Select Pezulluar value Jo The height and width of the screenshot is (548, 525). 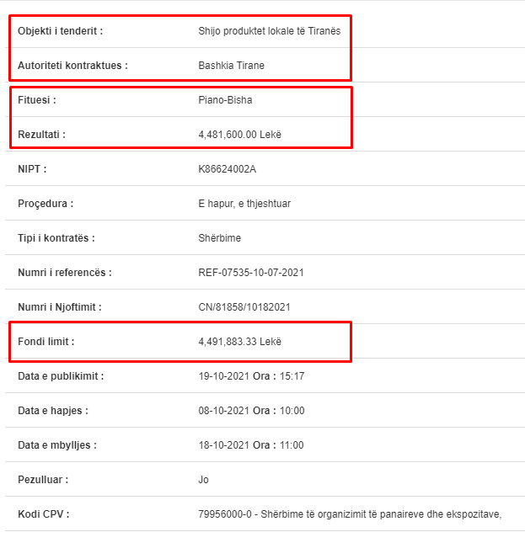[204, 480]
